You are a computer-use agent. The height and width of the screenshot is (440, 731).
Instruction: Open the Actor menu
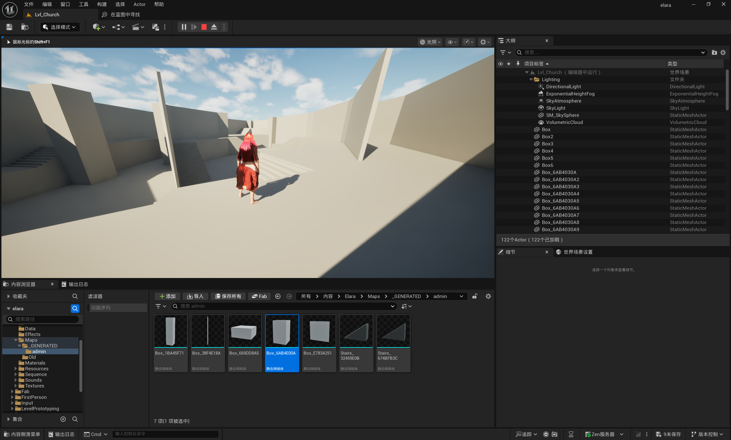coord(139,4)
